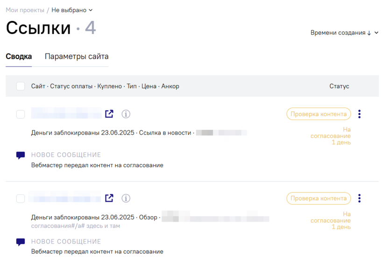384x265 pixels.
Task: Show info for the second site
Action: tap(126, 198)
